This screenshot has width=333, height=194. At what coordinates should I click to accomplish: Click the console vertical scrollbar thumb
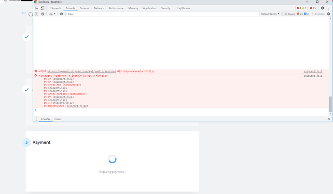tap(330, 104)
